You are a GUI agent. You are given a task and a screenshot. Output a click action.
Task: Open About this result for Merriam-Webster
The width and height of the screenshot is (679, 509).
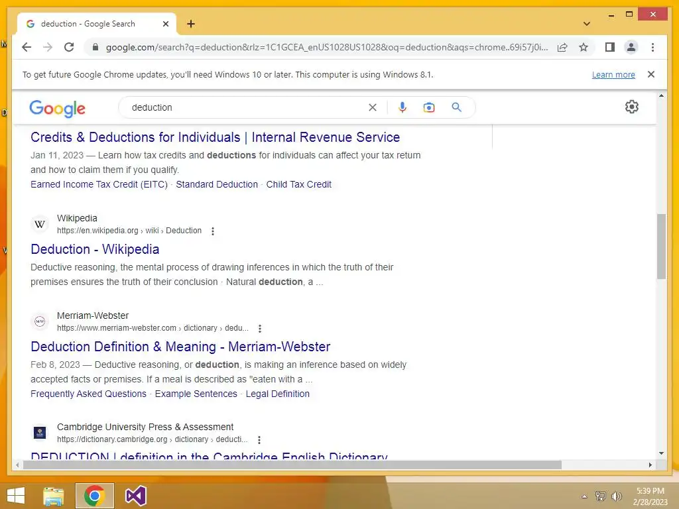point(260,329)
